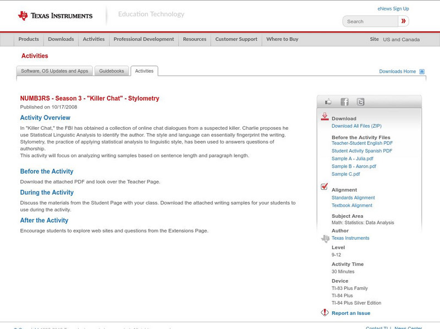Open the Products menu
The image size is (440, 329).
[x=29, y=39]
